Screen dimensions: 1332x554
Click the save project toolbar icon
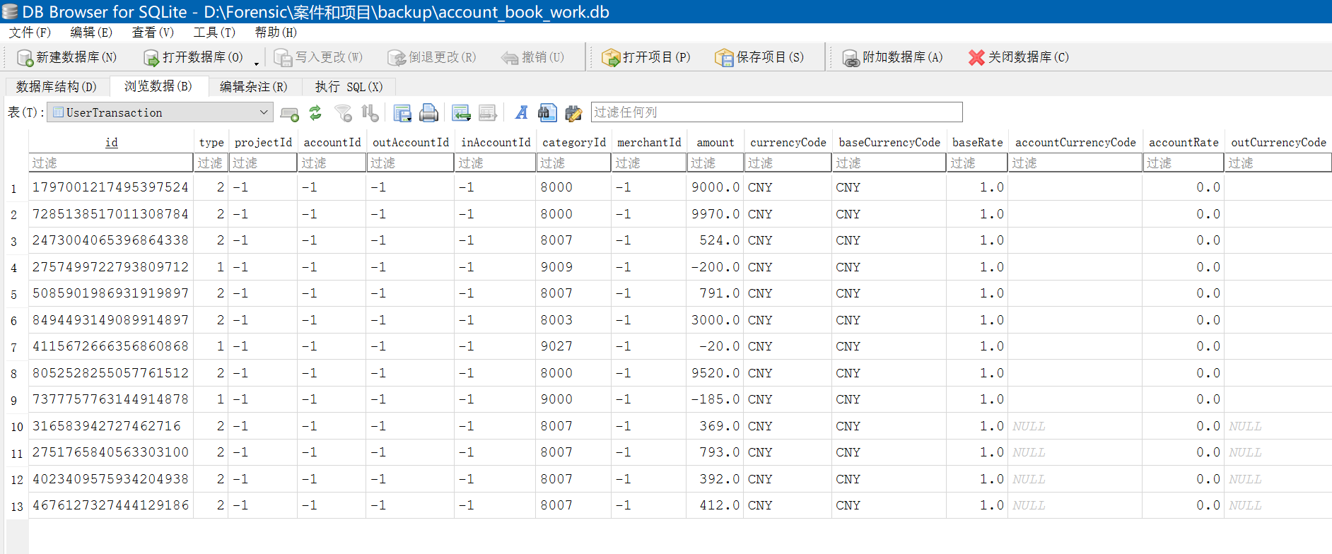click(723, 57)
